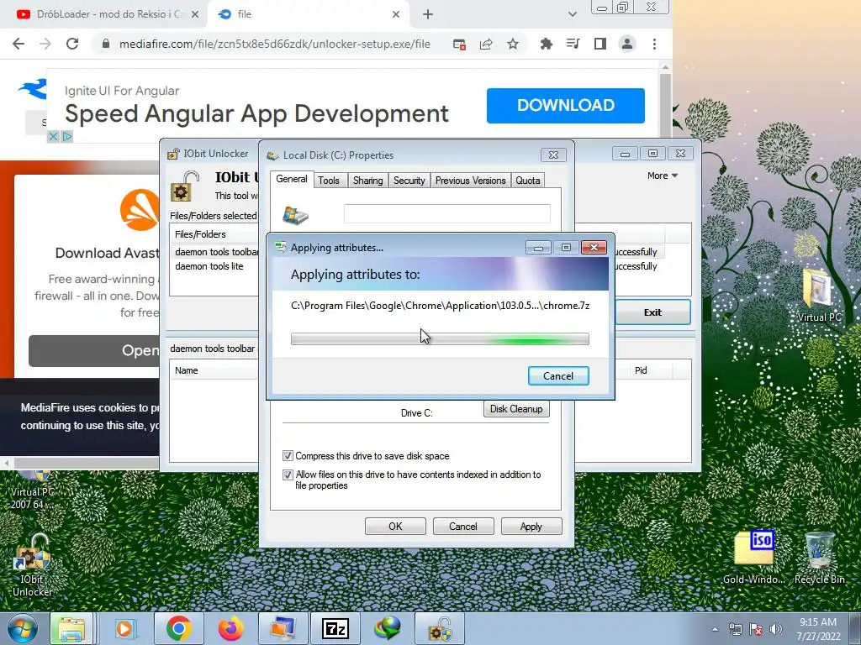Click the drive label input field
This screenshot has height=645, width=861.
(447, 214)
